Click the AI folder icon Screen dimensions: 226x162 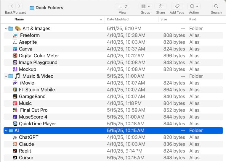coord(11,130)
